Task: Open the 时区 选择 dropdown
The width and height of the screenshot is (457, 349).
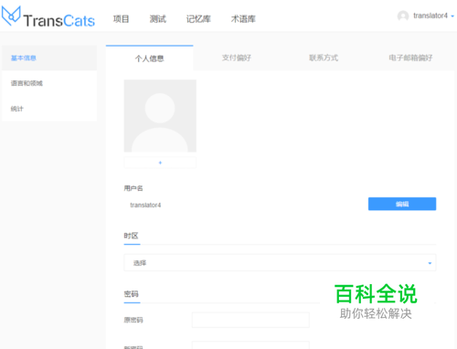Action: pos(280,262)
